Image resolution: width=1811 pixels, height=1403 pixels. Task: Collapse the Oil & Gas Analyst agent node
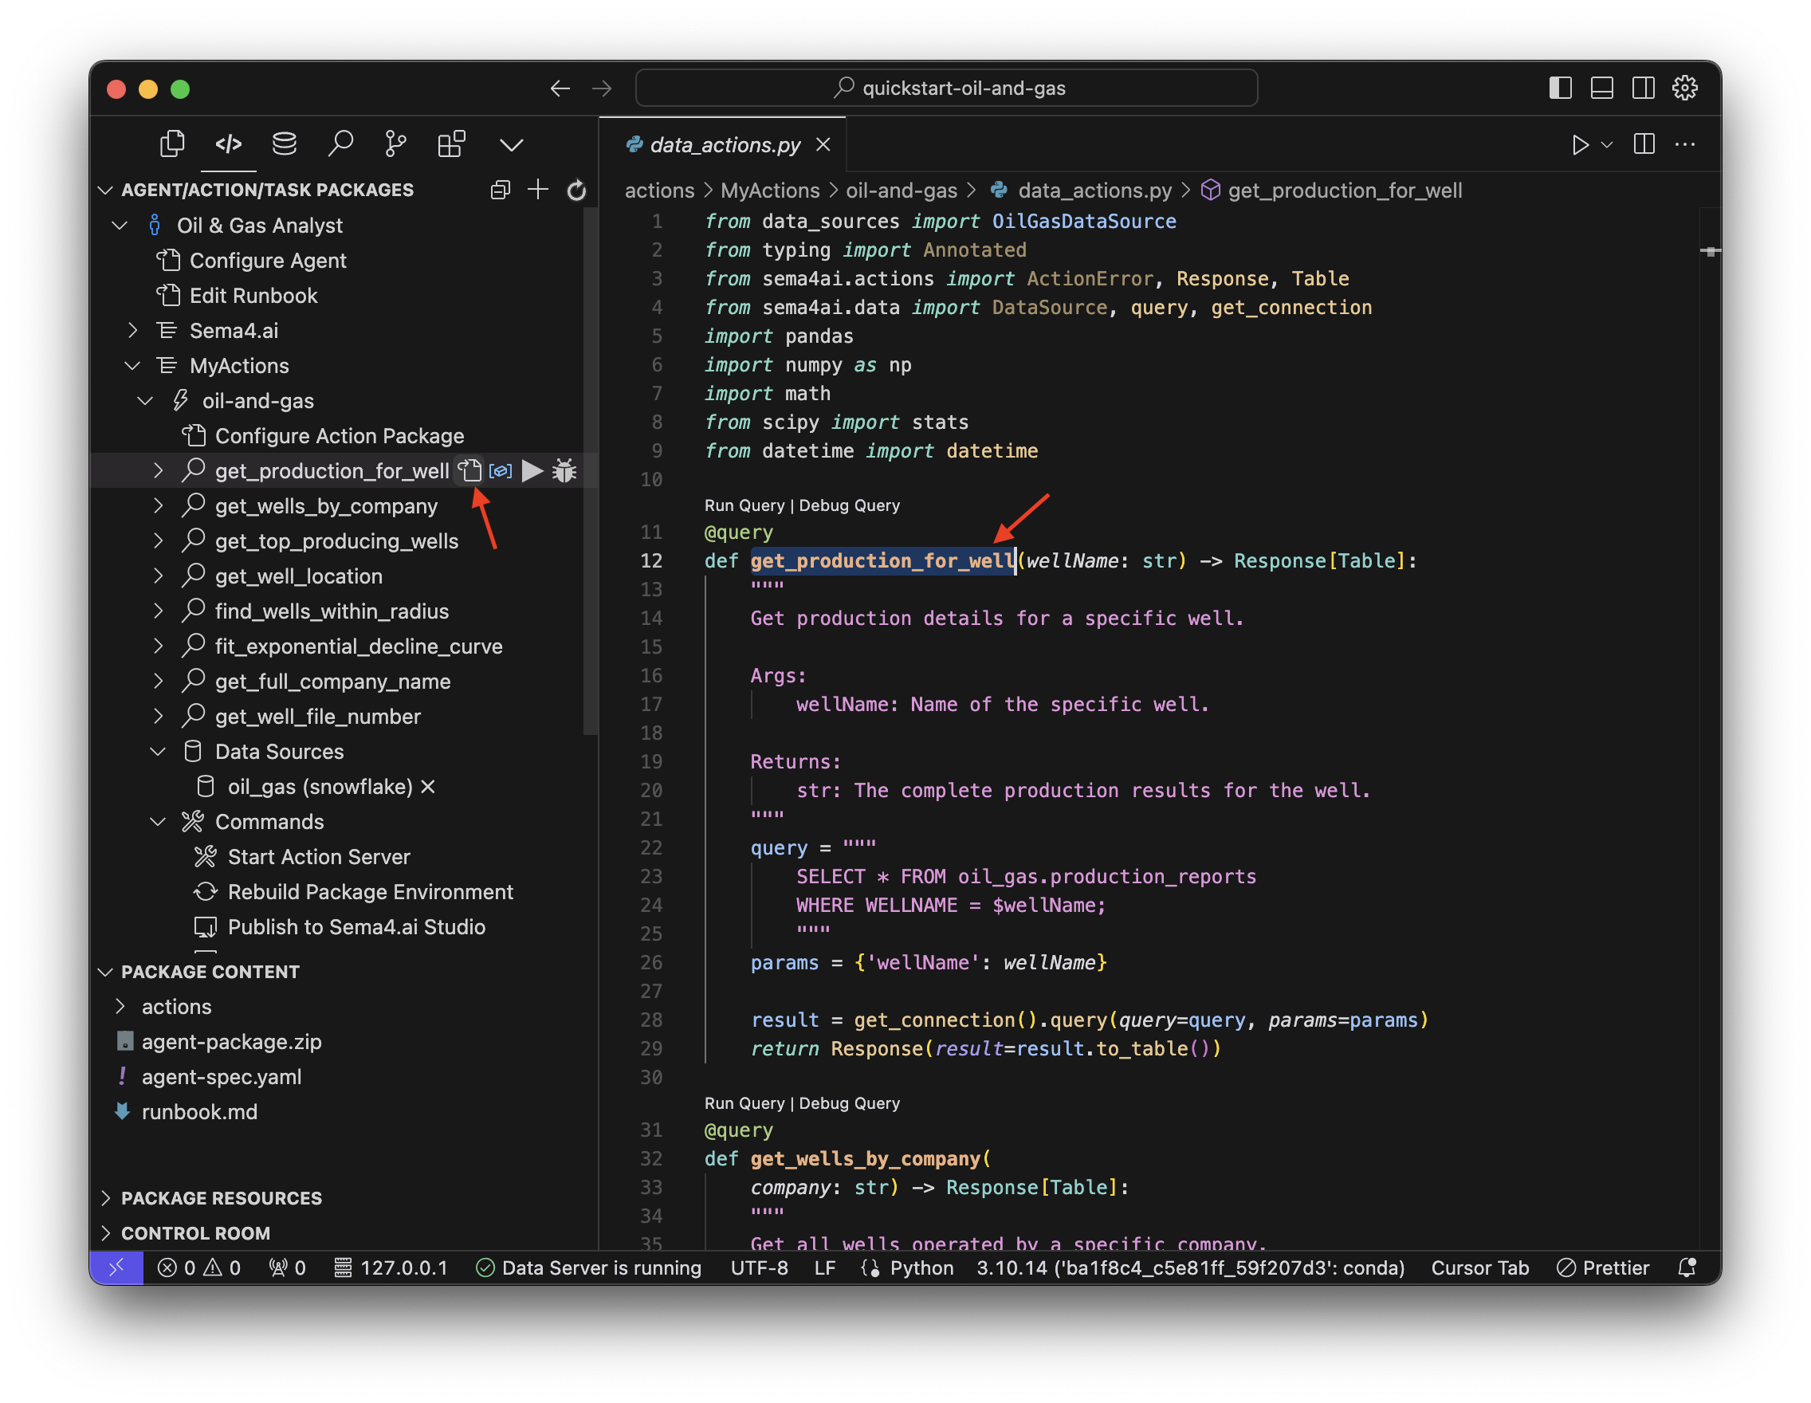click(x=120, y=226)
